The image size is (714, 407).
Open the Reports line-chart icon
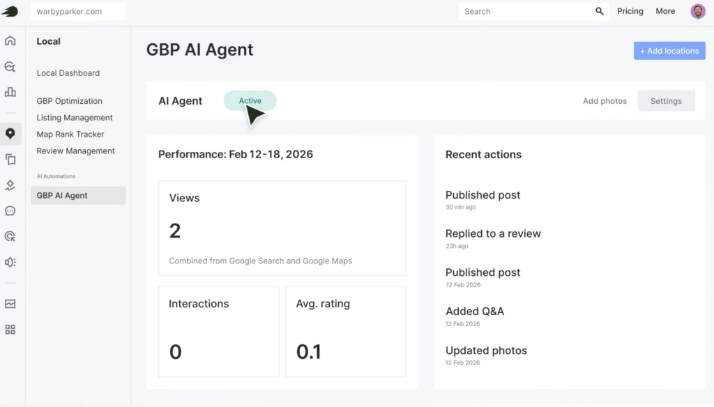click(10, 304)
